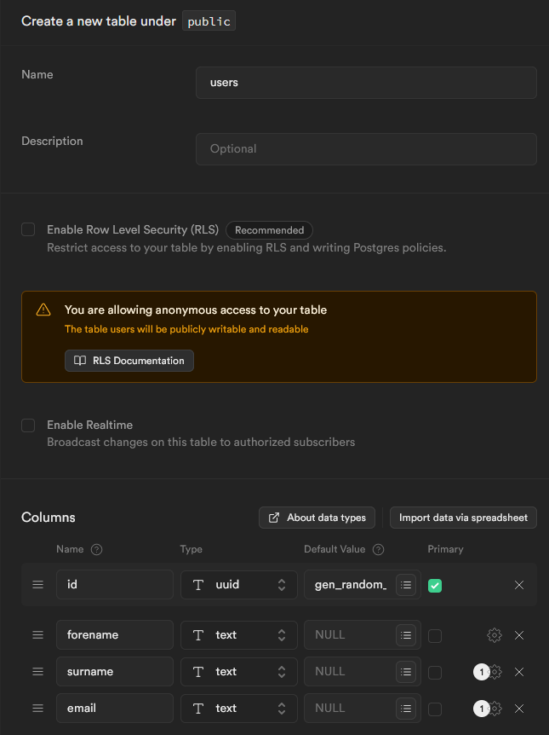Click the table Description input field
549x735 pixels.
(x=366, y=148)
